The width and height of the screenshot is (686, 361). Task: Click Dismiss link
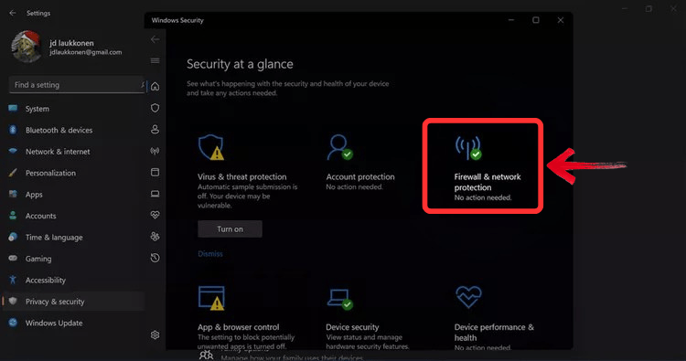pyautogui.click(x=210, y=254)
